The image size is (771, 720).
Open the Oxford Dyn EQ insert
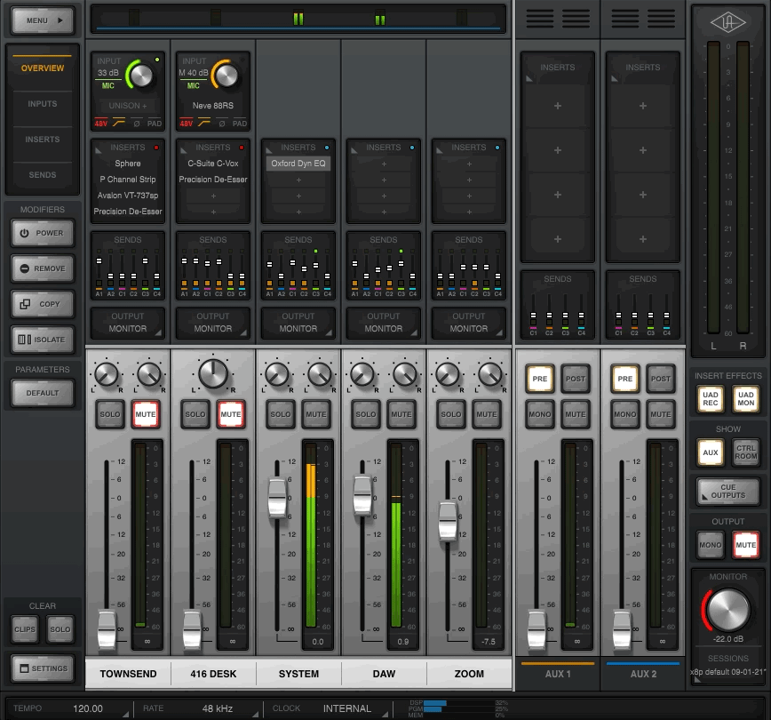point(298,164)
